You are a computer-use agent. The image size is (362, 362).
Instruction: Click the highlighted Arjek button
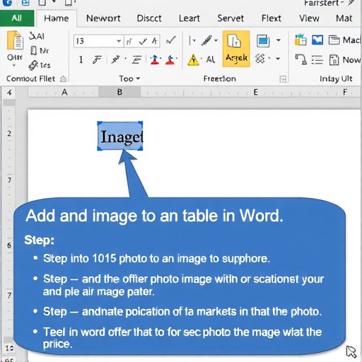(x=236, y=49)
